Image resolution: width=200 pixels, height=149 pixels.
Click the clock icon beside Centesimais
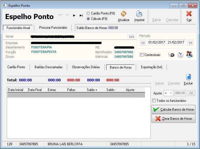(180, 55)
